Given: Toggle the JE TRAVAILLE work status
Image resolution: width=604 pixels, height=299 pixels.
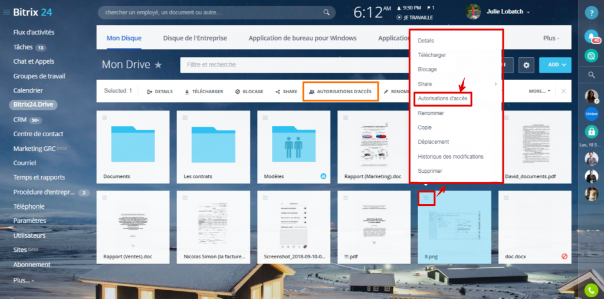Looking at the screenshot, I should click(x=415, y=18).
